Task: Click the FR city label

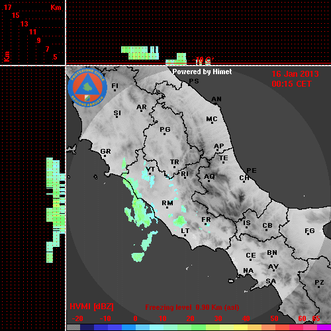Action: click(206, 220)
